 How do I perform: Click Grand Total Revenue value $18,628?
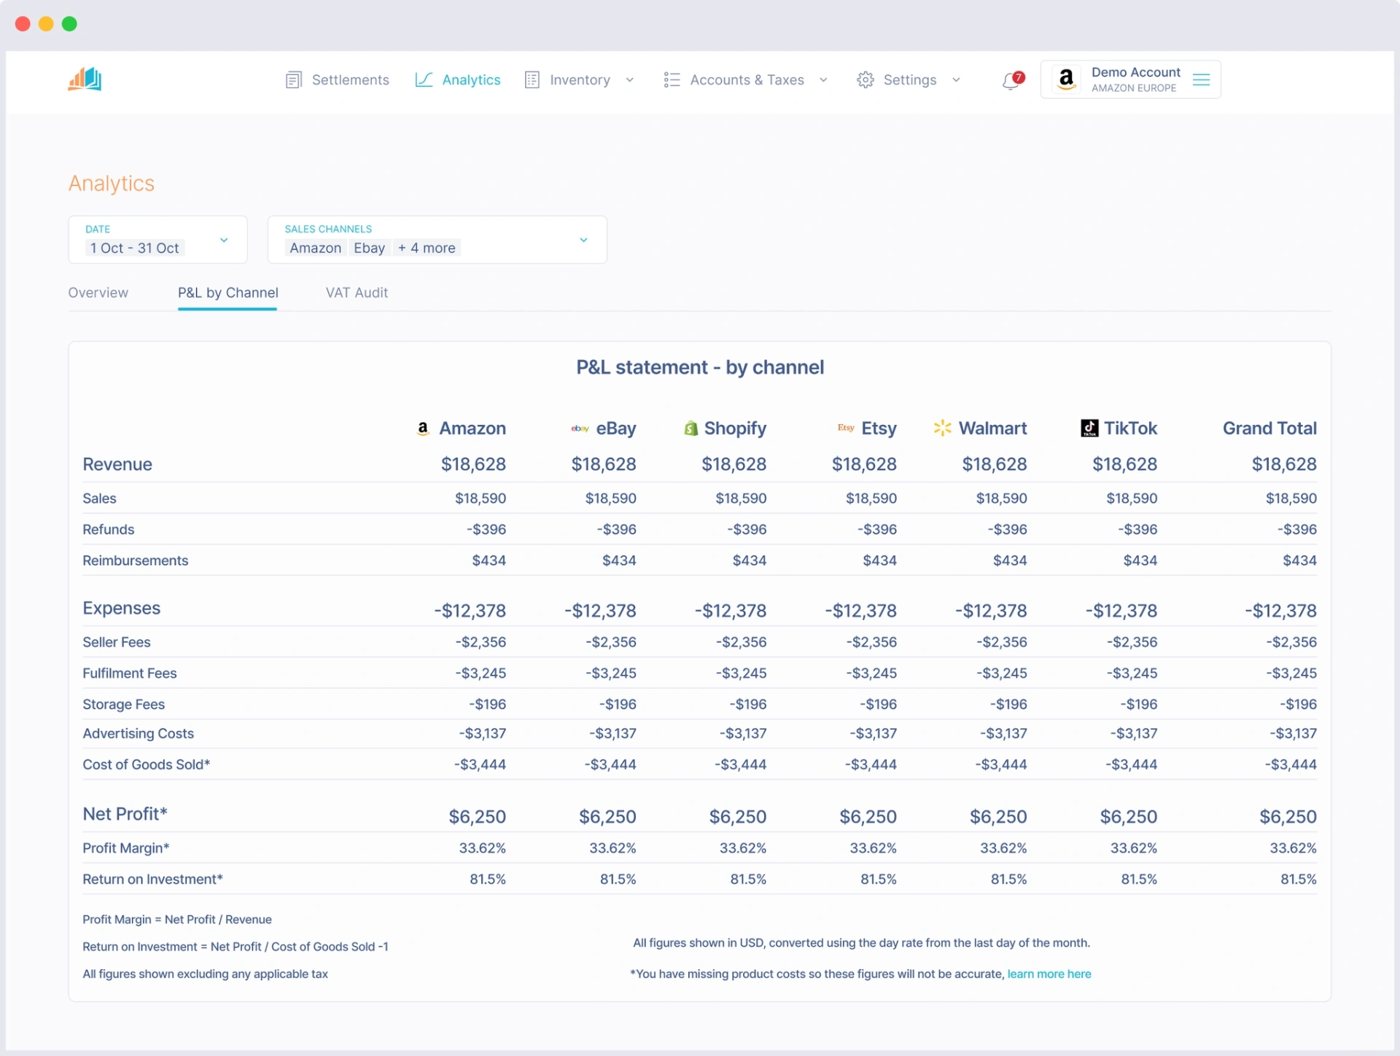(1284, 464)
